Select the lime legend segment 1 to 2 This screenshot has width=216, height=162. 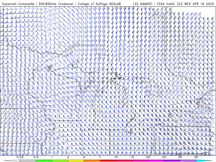60,161
